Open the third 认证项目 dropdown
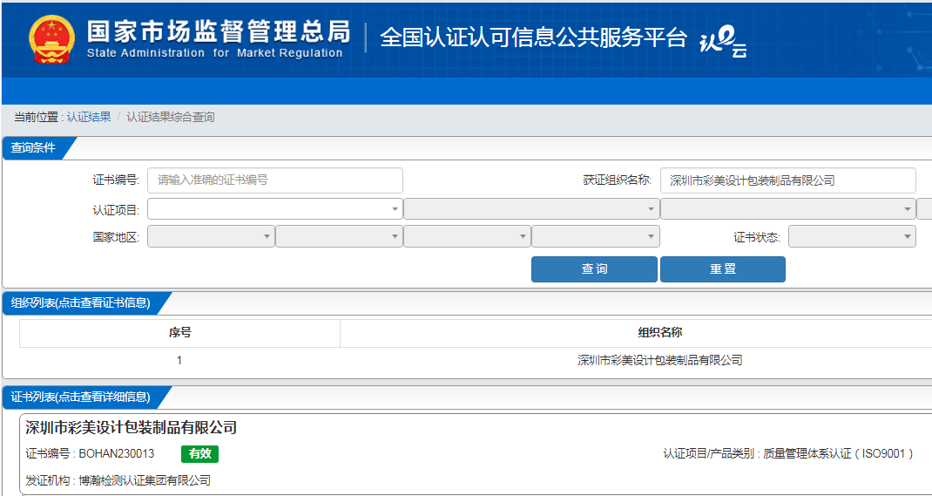This screenshot has height=496, width=932. pyautogui.click(x=788, y=208)
